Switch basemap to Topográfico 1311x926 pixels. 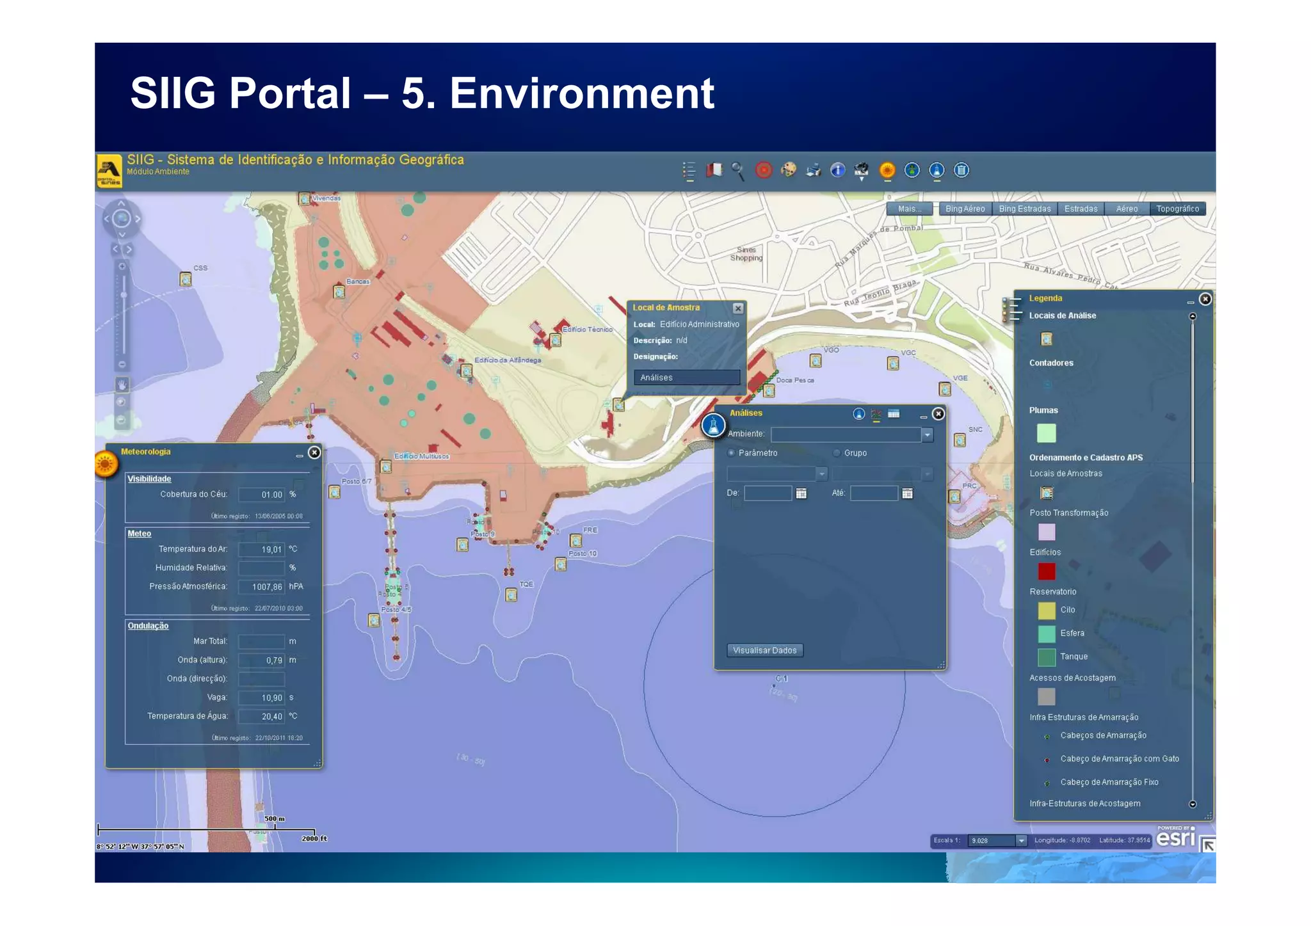pyautogui.click(x=1178, y=209)
